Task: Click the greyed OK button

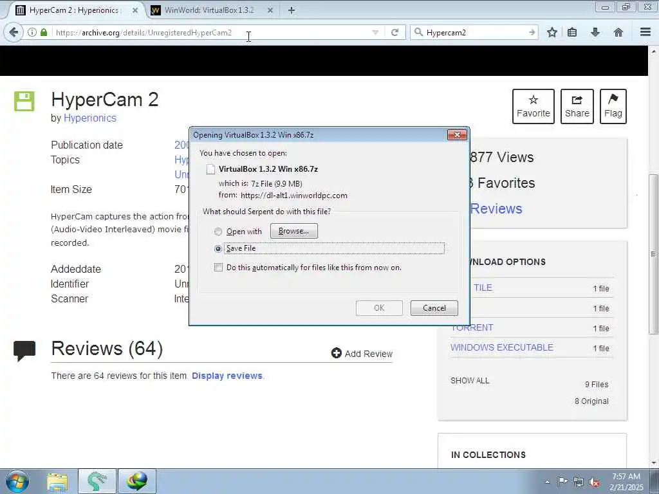Action: (x=379, y=308)
